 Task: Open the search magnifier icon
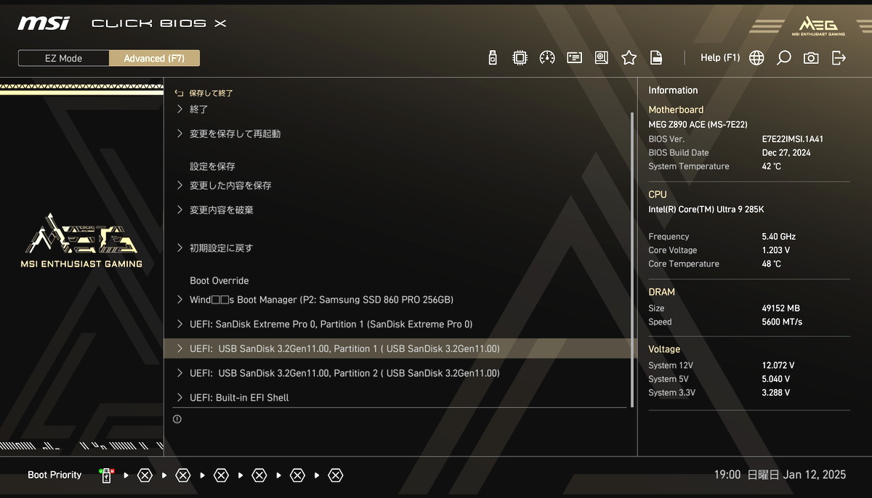[783, 58]
